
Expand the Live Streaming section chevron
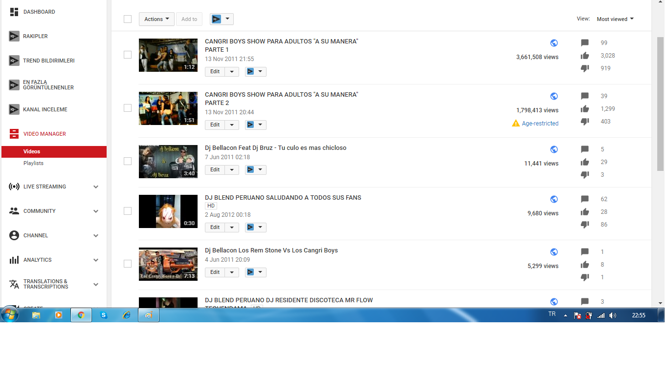tap(96, 187)
